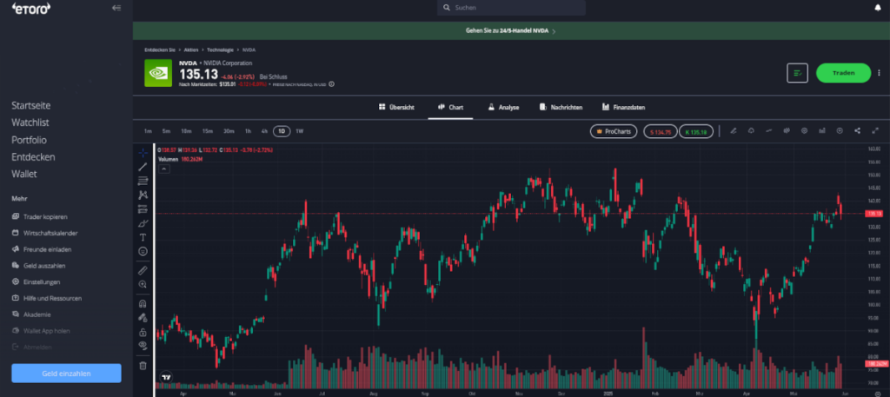Toggle hide all drawings eye icon

click(143, 346)
